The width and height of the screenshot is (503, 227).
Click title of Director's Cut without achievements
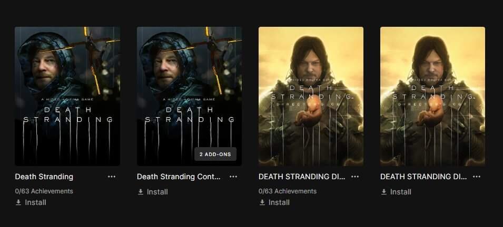tap(423, 177)
